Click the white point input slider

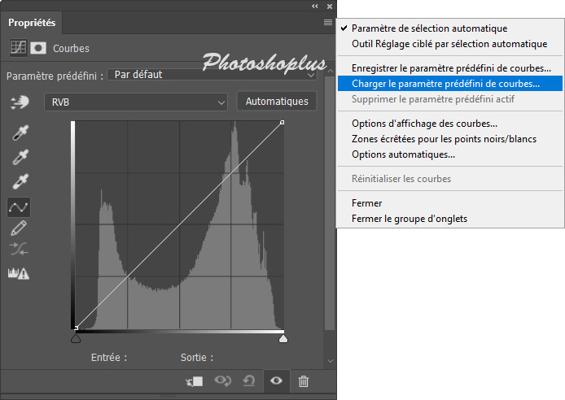pos(283,337)
